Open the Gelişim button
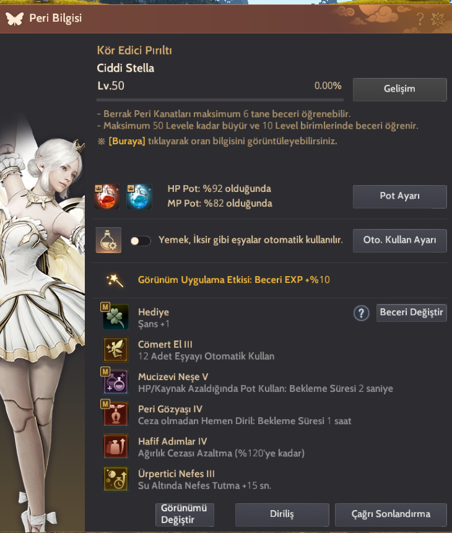Screen dimensions: 452x533 coord(399,89)
